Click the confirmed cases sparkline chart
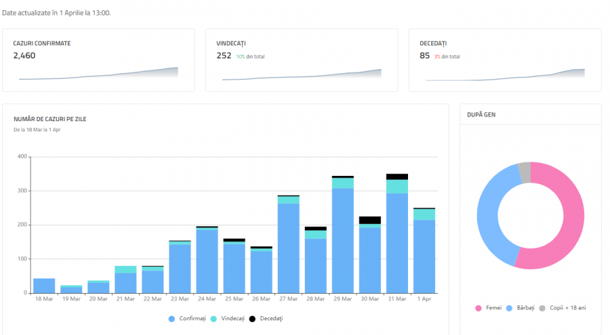 point(98,74)
